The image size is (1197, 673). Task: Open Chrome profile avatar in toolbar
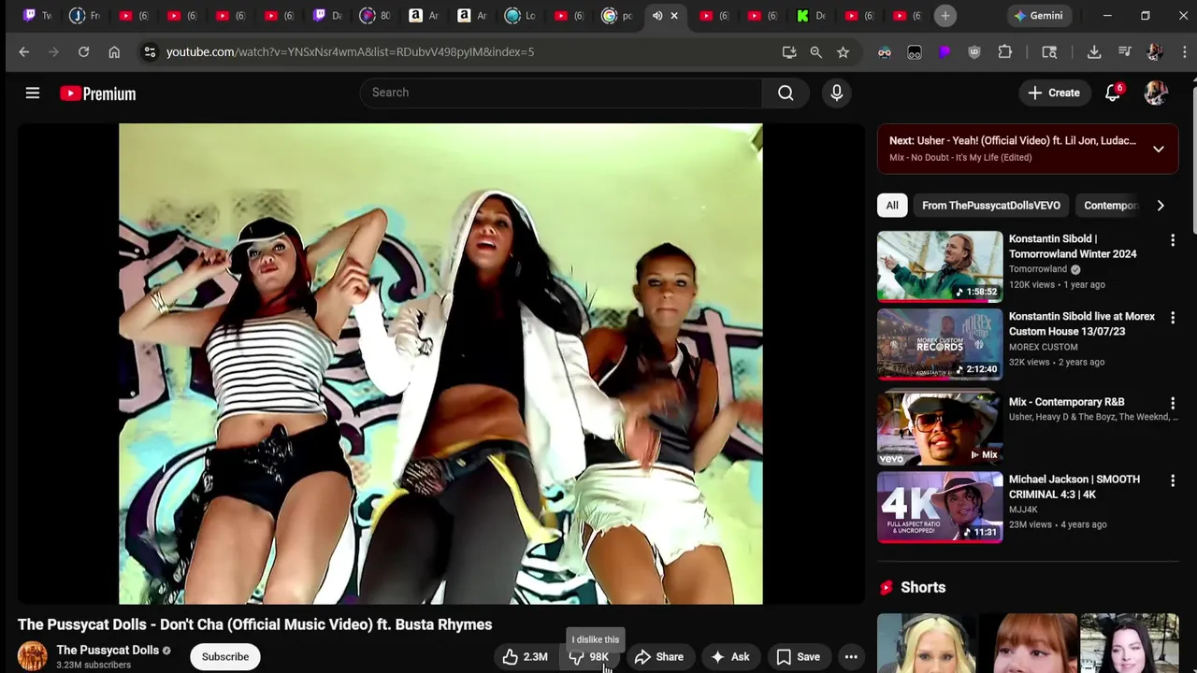[x=1154, y=52]
